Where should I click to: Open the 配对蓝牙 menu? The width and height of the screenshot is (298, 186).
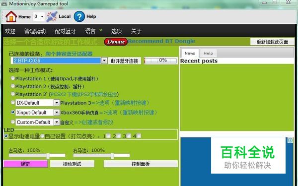[x=65, y=31]
